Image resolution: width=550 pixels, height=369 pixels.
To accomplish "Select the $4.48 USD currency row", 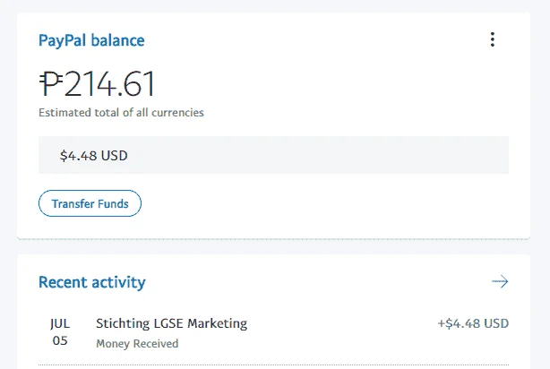I will (x=273, y=155).
